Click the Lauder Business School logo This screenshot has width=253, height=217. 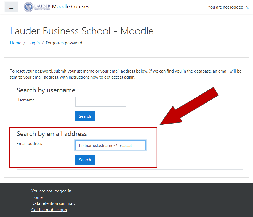coord(37,7)
